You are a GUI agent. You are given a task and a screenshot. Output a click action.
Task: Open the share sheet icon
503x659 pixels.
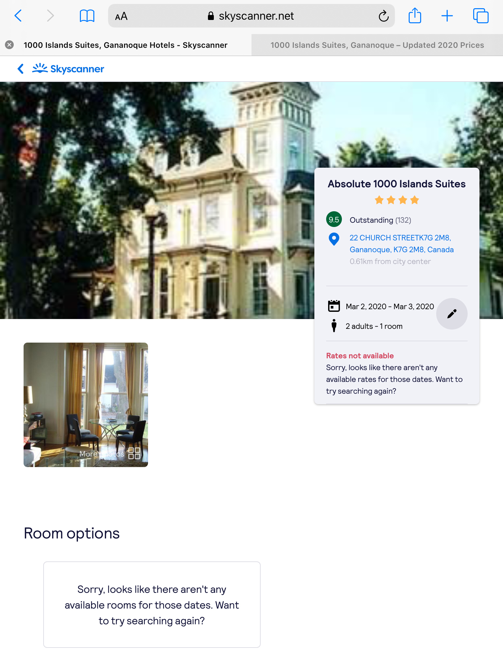415,15
